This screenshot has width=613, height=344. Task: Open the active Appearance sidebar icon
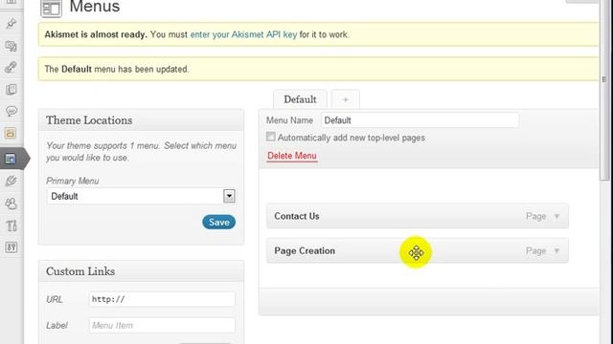pyautogui.click(x=11, y=159)
